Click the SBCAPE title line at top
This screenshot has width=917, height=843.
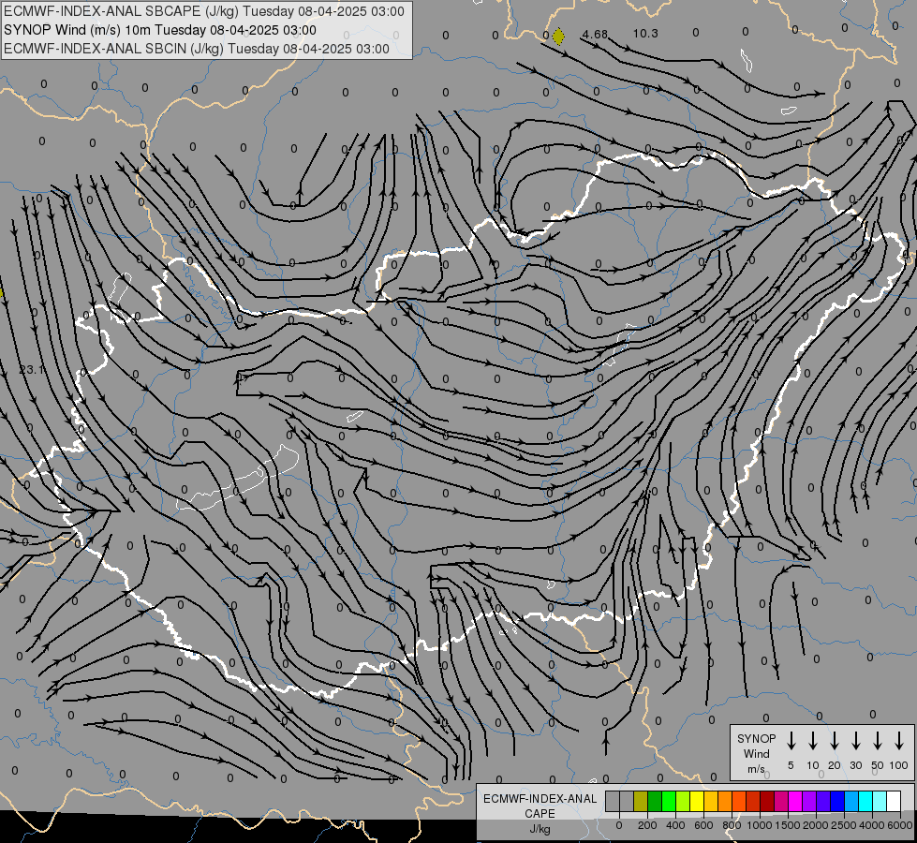(204, 11)
